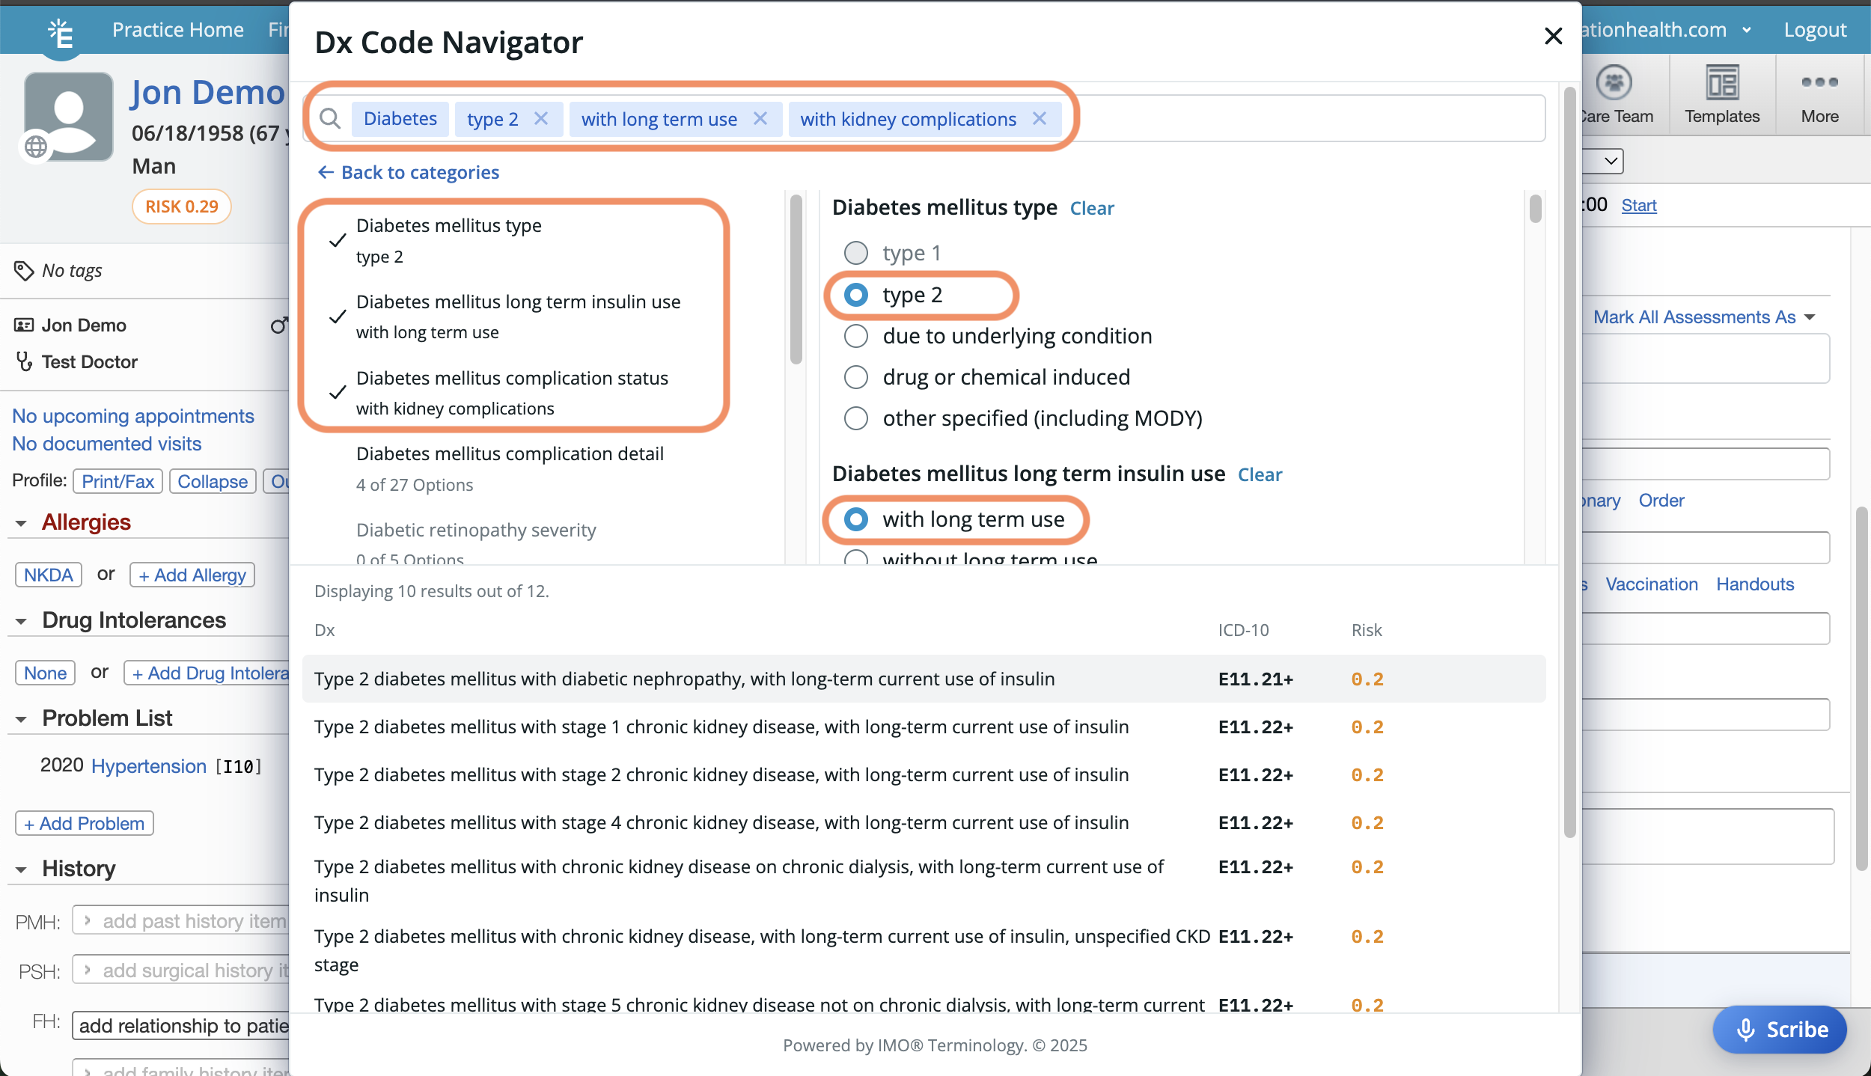
Task: Select 'due to underlying condition' radio
Action: [x=856, y=336]
